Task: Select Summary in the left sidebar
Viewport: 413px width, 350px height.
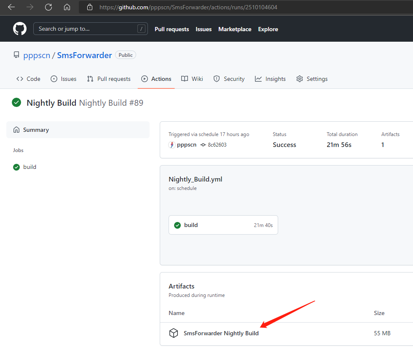Action: [78, 130]
